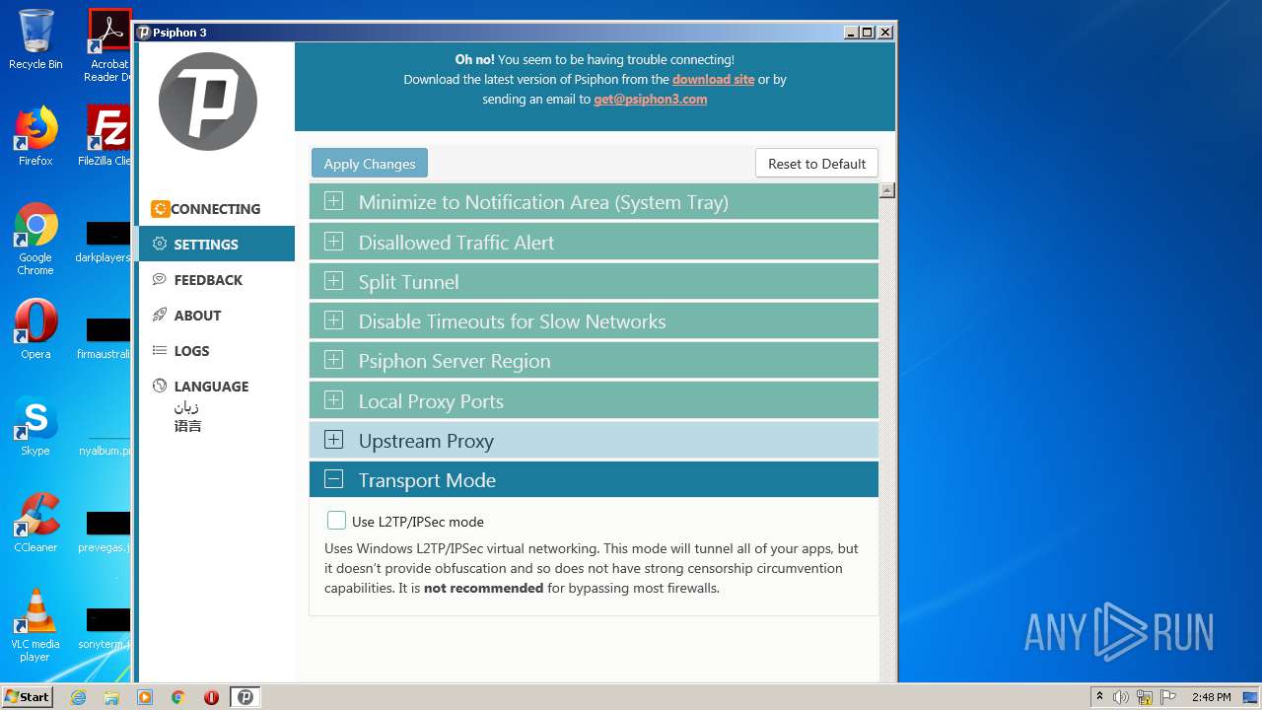
Task: Click Opera icon in the taskbar
Action: tap(211, 697)
